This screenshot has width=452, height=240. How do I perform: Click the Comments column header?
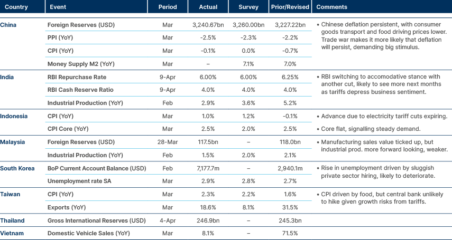pyautogui.click(x=331, y=7)
